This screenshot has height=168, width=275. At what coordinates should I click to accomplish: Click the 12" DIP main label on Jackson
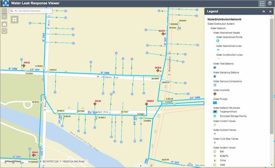[x=35, y=69]
